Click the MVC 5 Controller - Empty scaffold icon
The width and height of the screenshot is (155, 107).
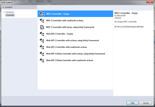pos(42,14)
